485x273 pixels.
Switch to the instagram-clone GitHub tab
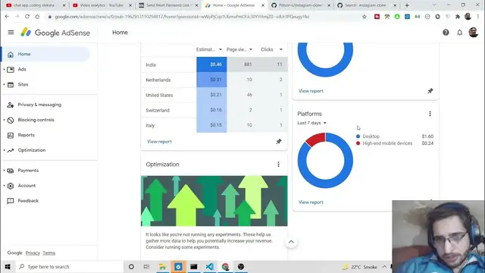(x=301, y=5)
